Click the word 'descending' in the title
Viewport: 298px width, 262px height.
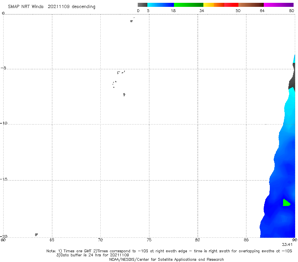coord(84,7)
